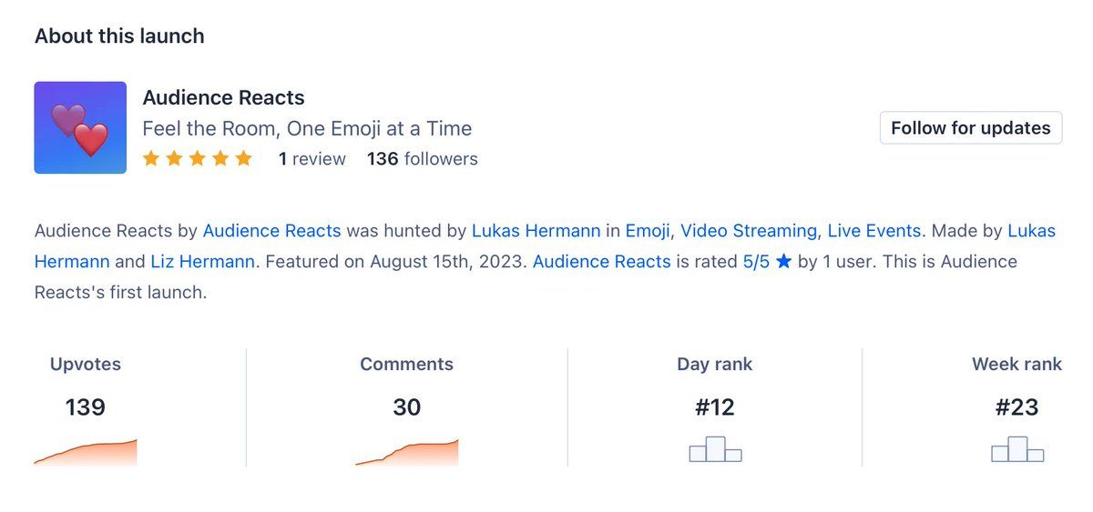Viewport: 1093px width, 512px height.
Task: Click the Audience Reacts hearts logo thumbnail
Action: point(80,127)
